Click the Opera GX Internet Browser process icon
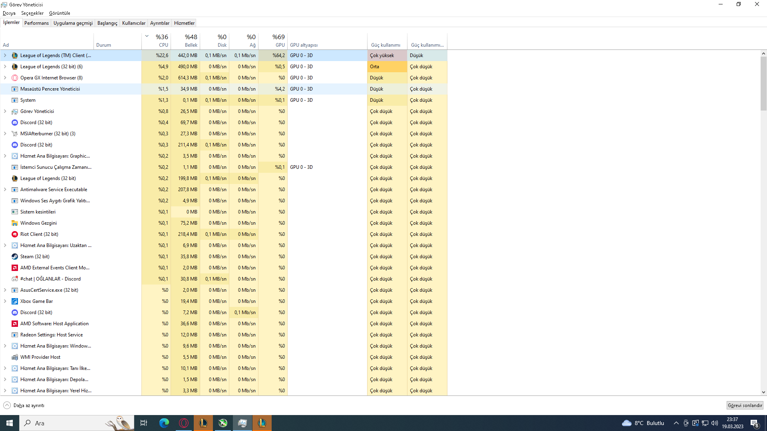Viewport: 767px width, 431px height. [x=15, y=78]
